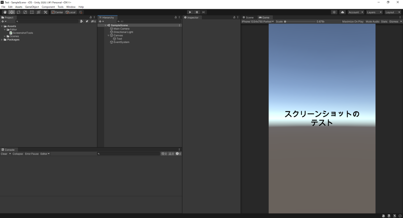Screen dimensions: 403x218
Task: Select the Rotate tool
Action: click(18, 12)
